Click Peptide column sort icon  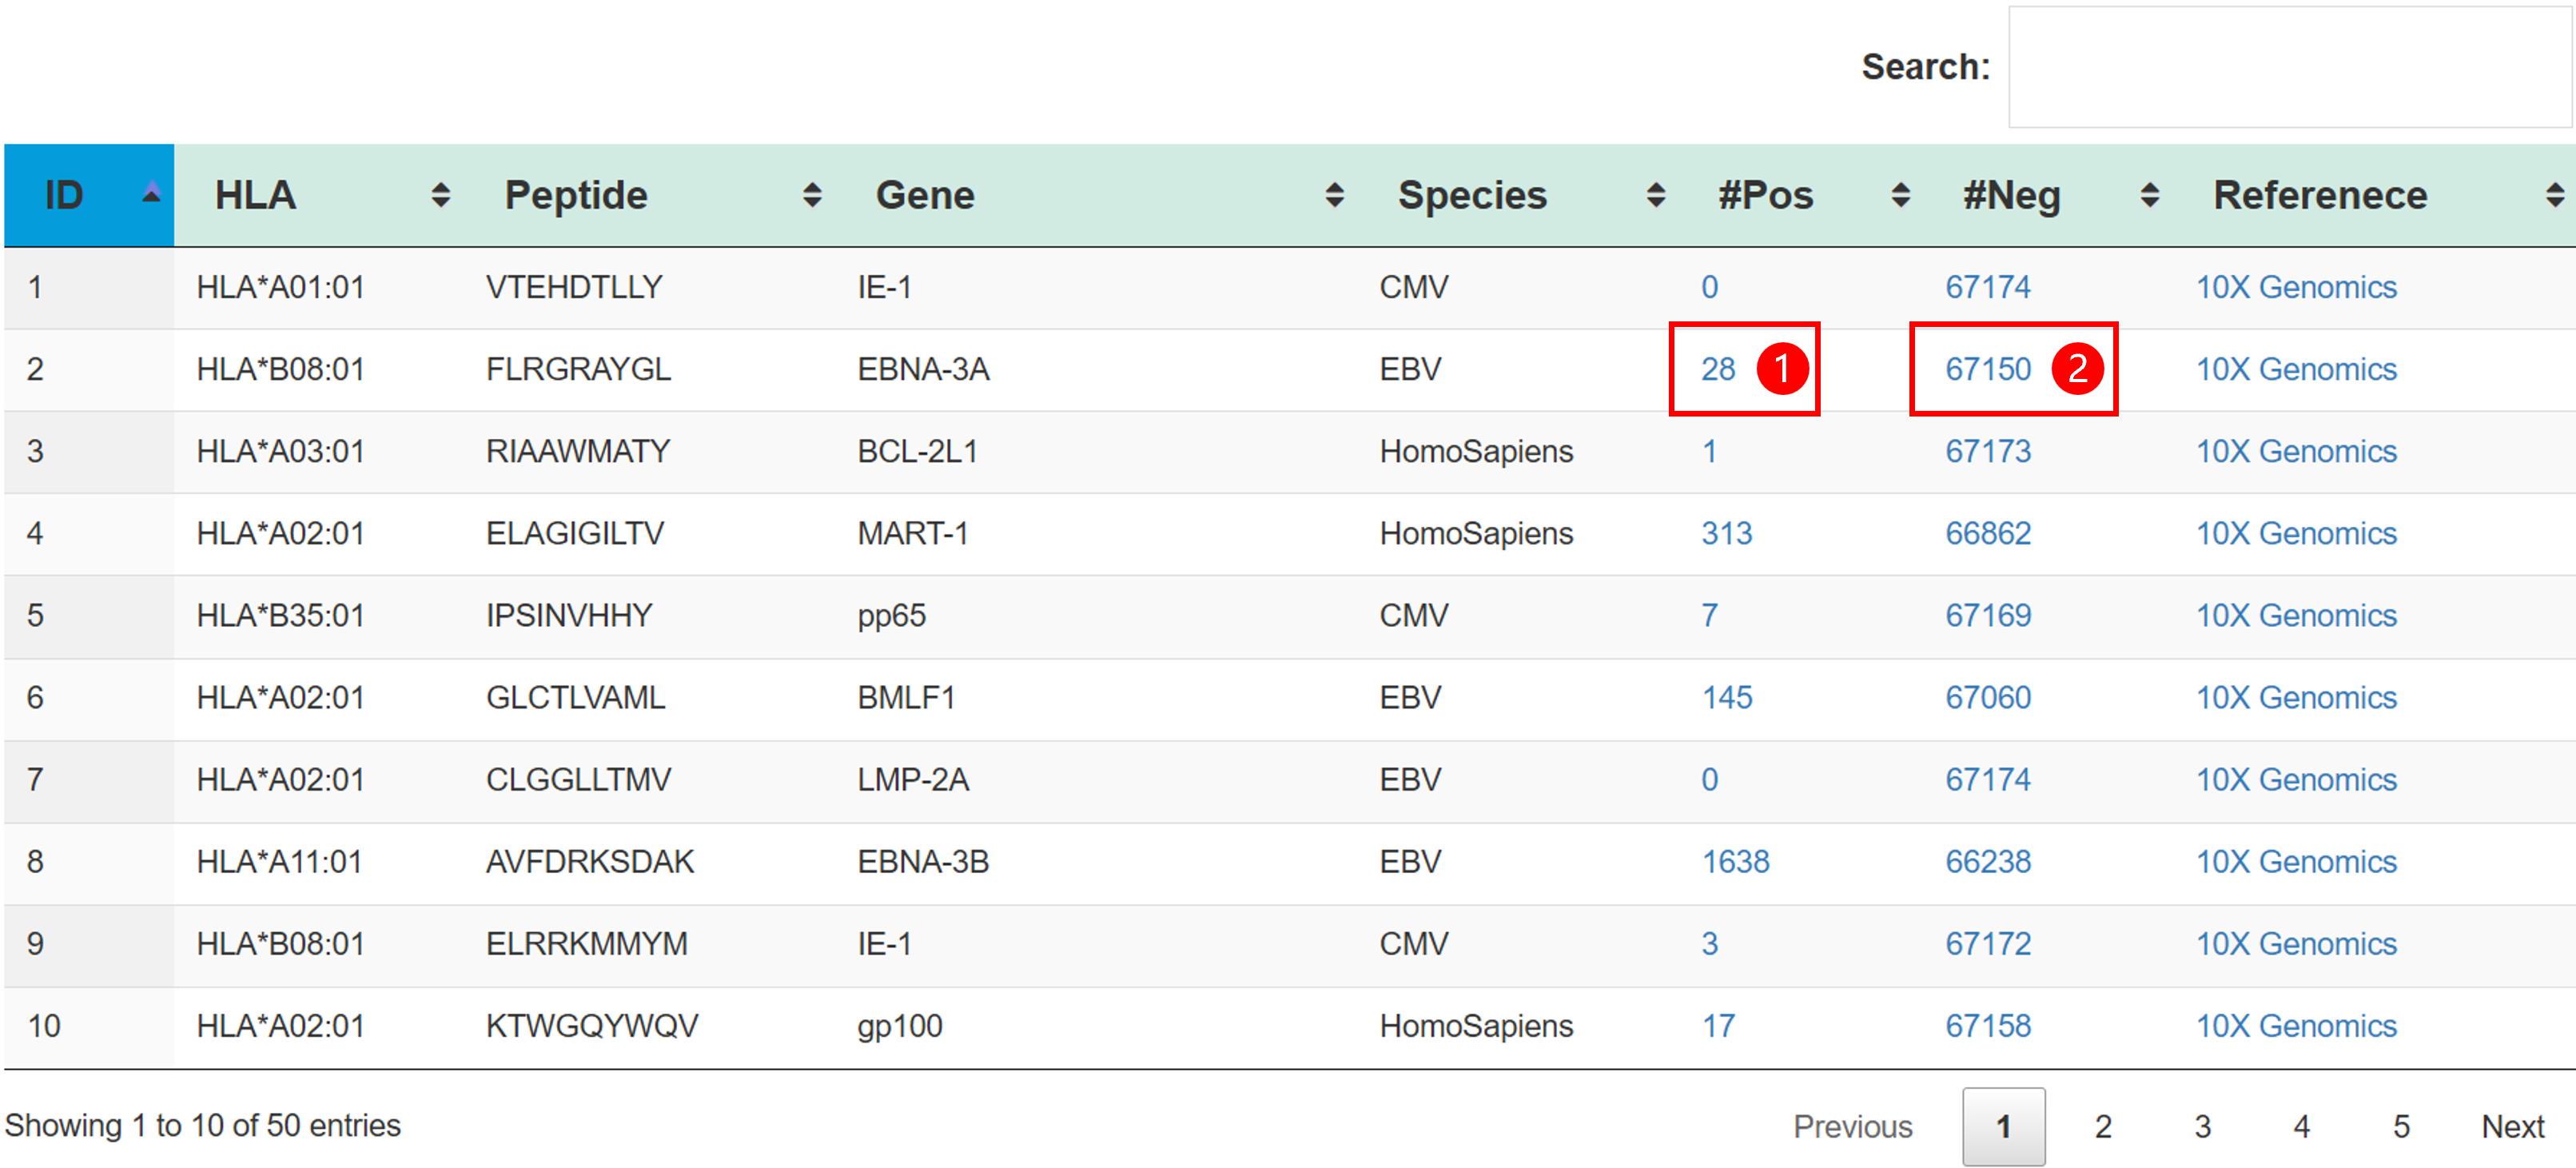pos(812,195)
